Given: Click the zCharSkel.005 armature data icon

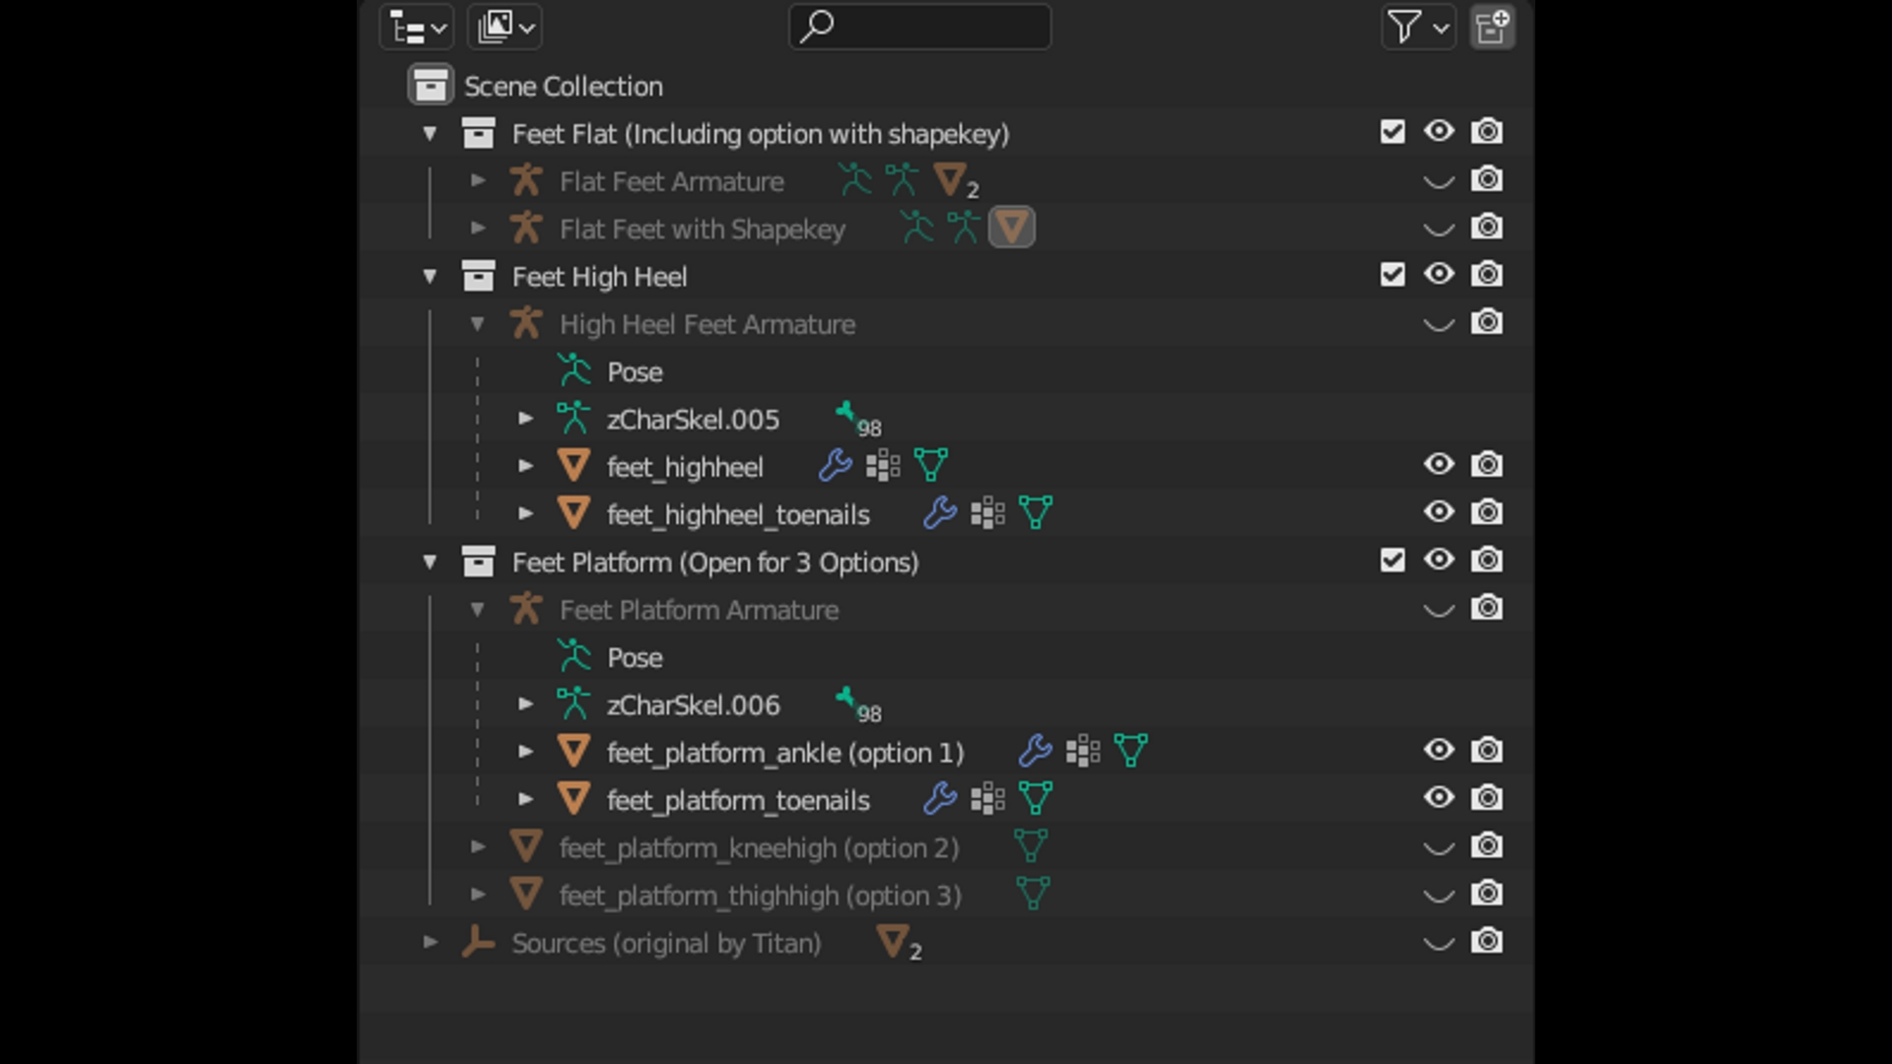Looking at the screenshot, I should click(574, 419).
